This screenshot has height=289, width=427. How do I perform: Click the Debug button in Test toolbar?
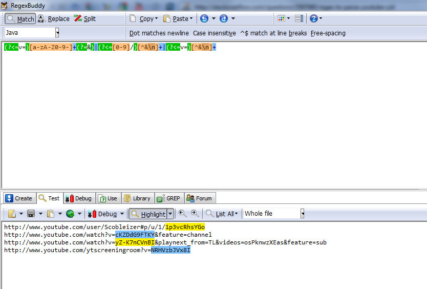[x=102, y=214]
